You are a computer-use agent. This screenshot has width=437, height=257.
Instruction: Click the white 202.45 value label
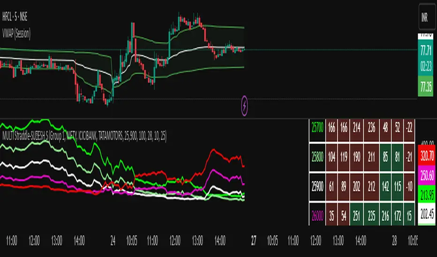point(426,215)
